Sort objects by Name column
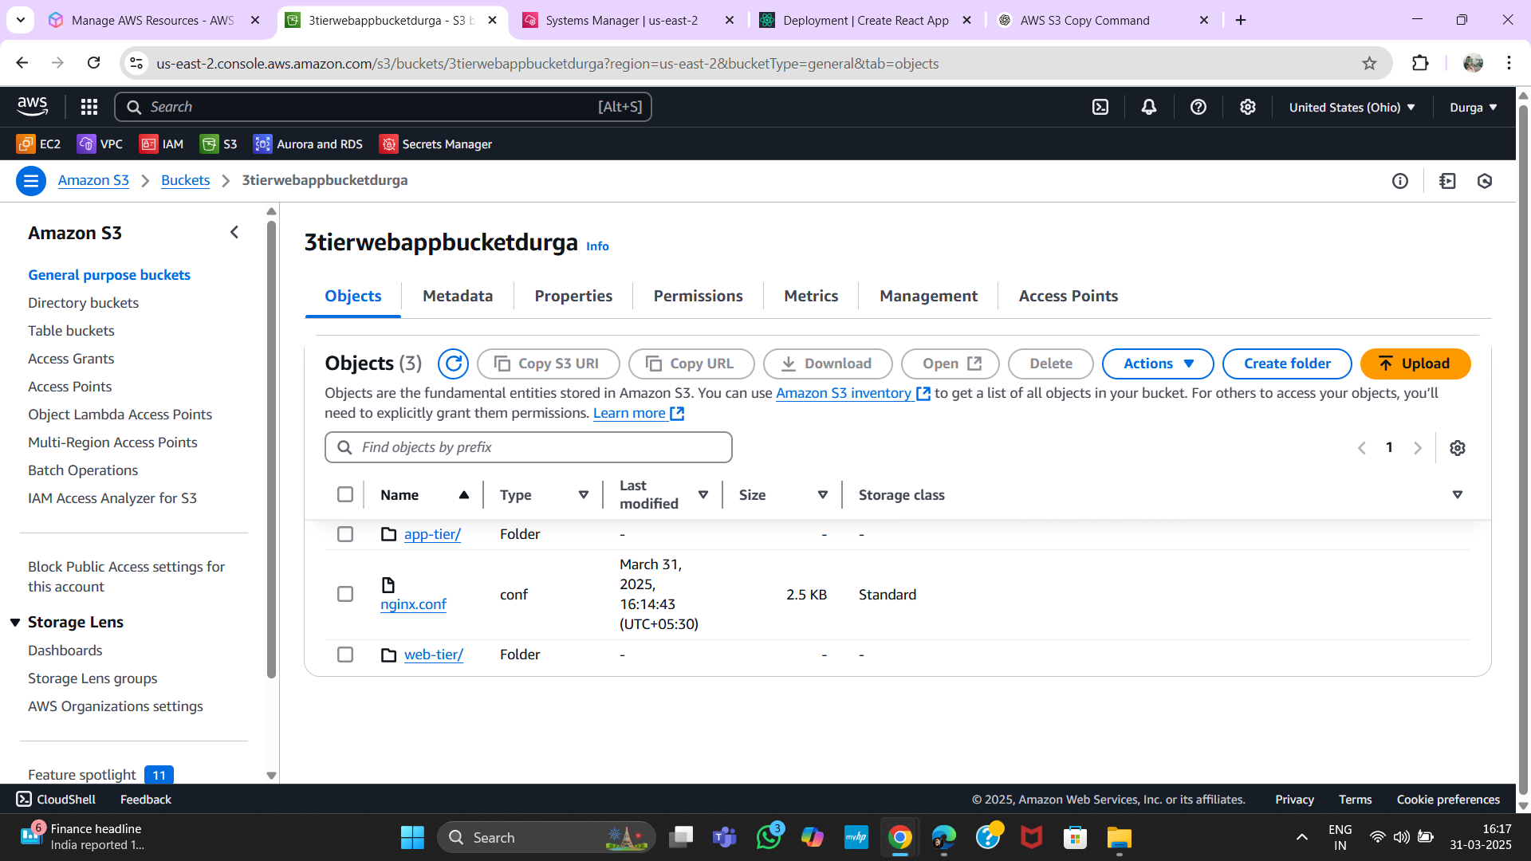The height and width of the screenshot is (861, 1531). coord(424,495)
